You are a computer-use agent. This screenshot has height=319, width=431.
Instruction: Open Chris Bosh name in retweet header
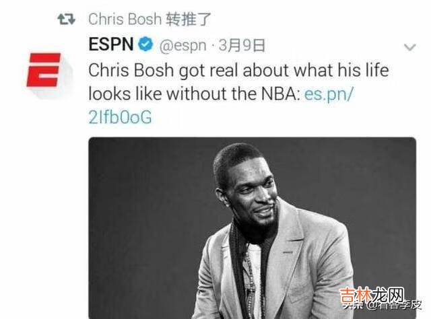pyautogui.click(x=125, y=20)
